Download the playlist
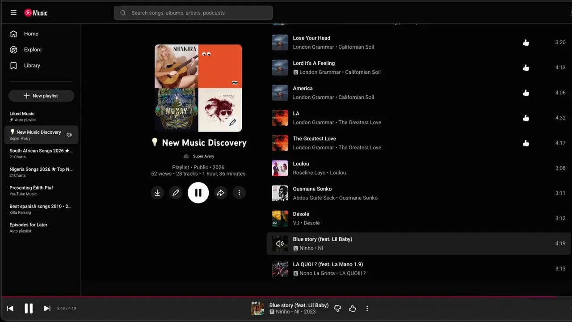This screenshot has height=322, width=572. click(157, 193)
